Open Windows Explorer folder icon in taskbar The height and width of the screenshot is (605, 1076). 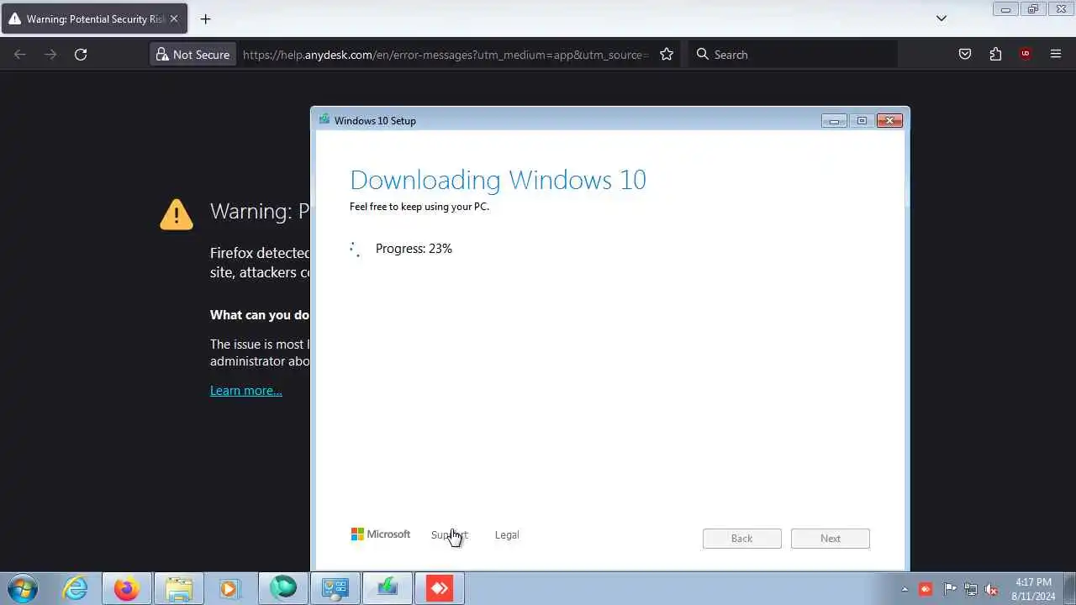coord(179,588)
